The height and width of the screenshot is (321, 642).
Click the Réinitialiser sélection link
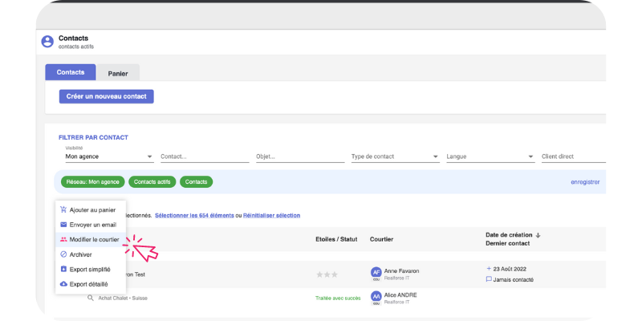271,215
